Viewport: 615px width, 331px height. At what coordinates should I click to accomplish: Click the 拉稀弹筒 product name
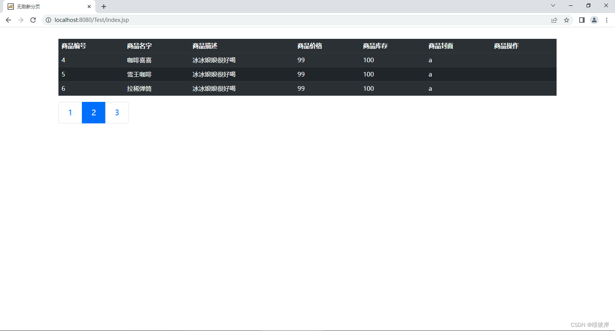pyautogui.click(x=140, y=89)
